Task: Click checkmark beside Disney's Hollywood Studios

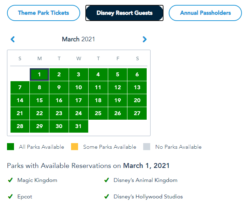Action: 106,196
